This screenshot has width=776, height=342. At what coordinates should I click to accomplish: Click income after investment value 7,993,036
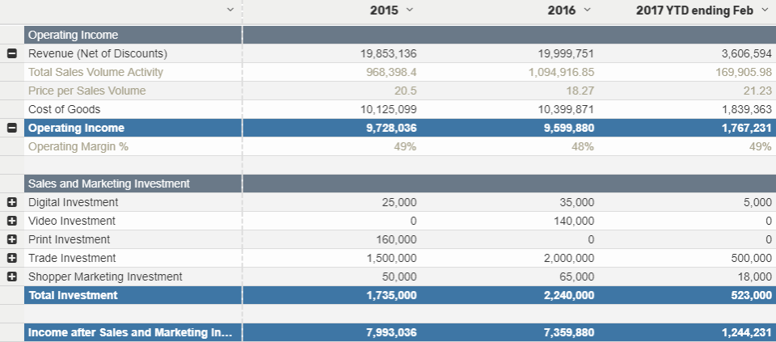point(391,332)
